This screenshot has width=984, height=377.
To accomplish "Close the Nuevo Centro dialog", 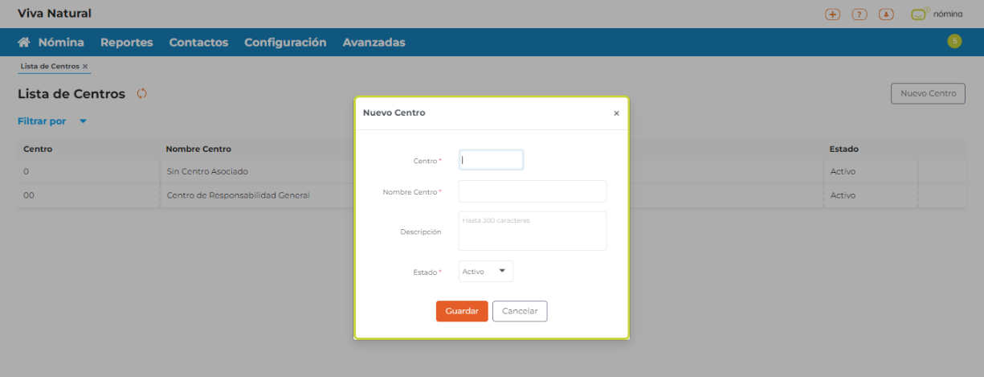I will [616, 113].
